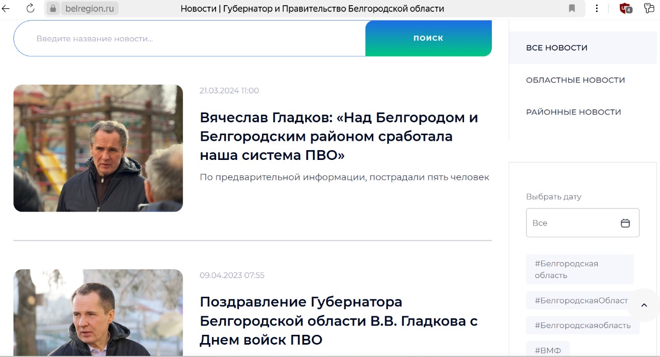Viewport: 660px width, 357px height.
Task: Reload the page with the refresh icon
Action: click(30, 8)
